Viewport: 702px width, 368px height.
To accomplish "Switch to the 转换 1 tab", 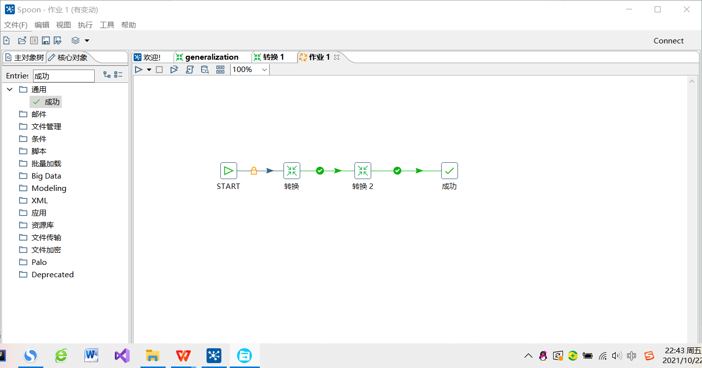I will (269, 57).
